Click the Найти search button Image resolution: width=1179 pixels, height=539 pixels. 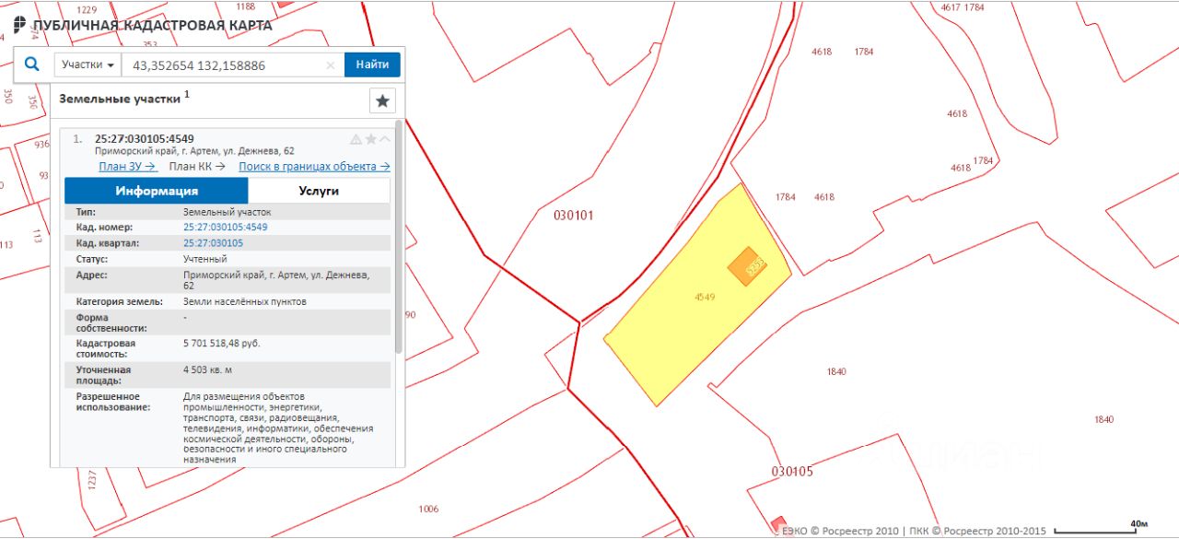(372, 64)
